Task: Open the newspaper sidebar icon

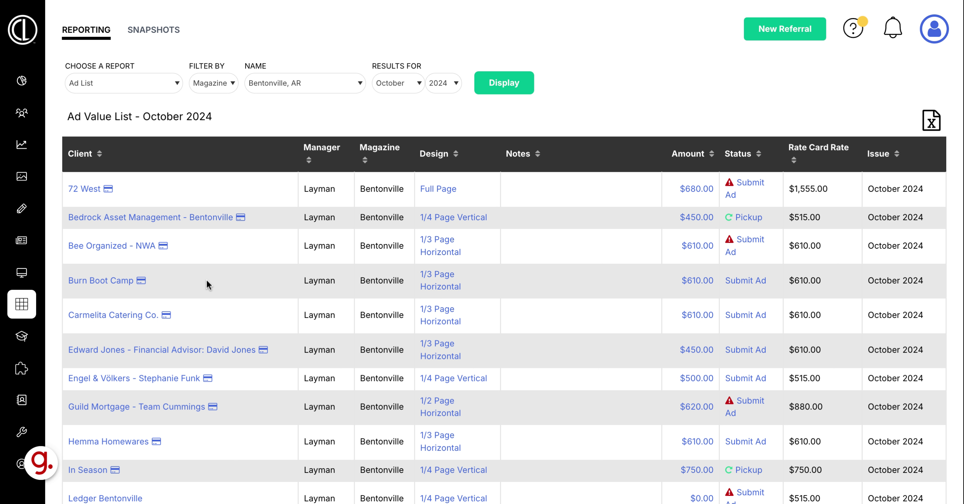Action: pos(22,240)
